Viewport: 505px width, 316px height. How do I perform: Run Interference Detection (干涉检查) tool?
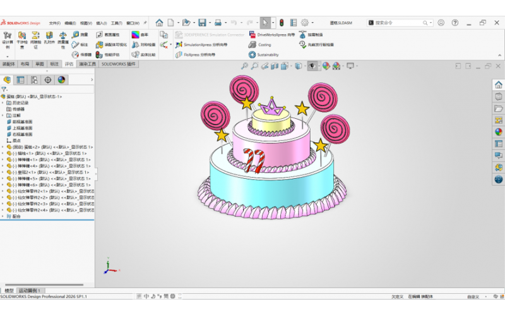(22, 40)
